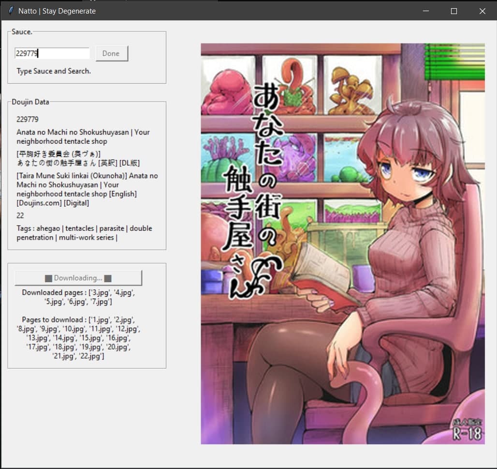The height and width of the screenshot is (469, 497).
Task: Click the page count '22'
Action: pyautogui.click(x=20, y=216)
